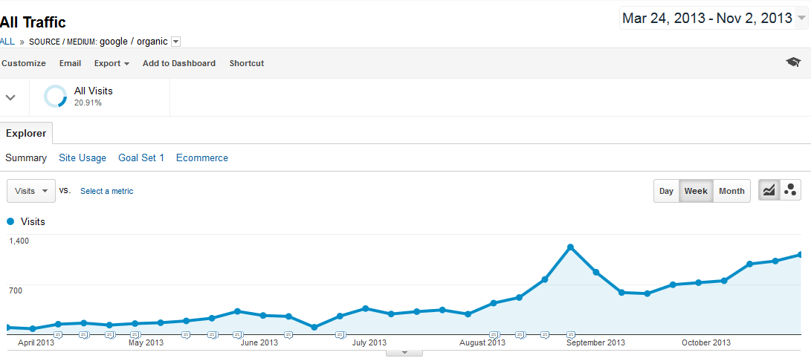This screenshot has height=364, width=811.
Task: Click the 1,400 y-axis label
Action: click(19, 241)
